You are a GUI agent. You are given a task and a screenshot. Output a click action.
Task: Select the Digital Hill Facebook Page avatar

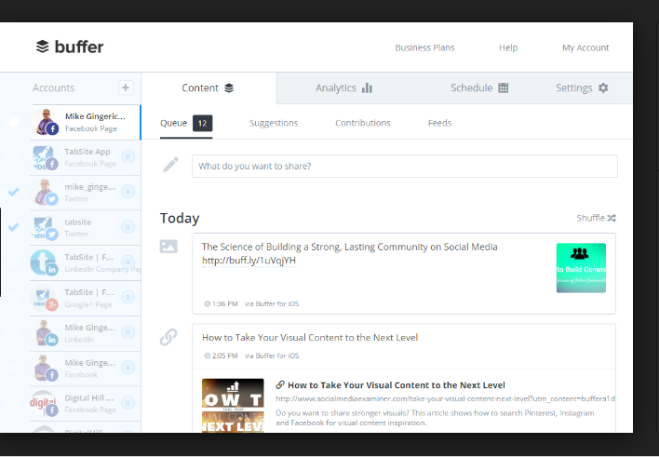point(46,402)
